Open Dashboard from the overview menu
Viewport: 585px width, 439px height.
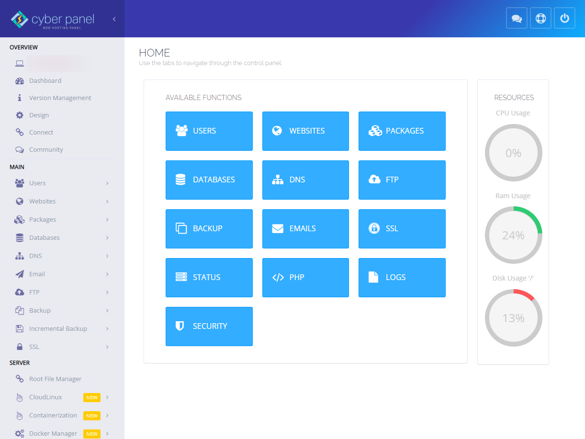coord(45,80)
